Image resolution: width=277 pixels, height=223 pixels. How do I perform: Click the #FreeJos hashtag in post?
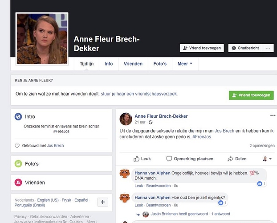(x=202, y=136)
